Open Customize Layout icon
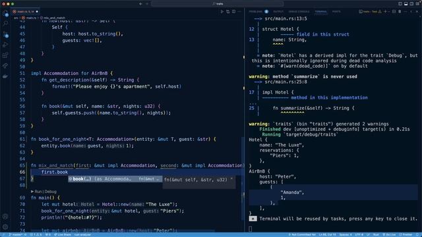Screen dimensions: 422x237 (417, 4)
